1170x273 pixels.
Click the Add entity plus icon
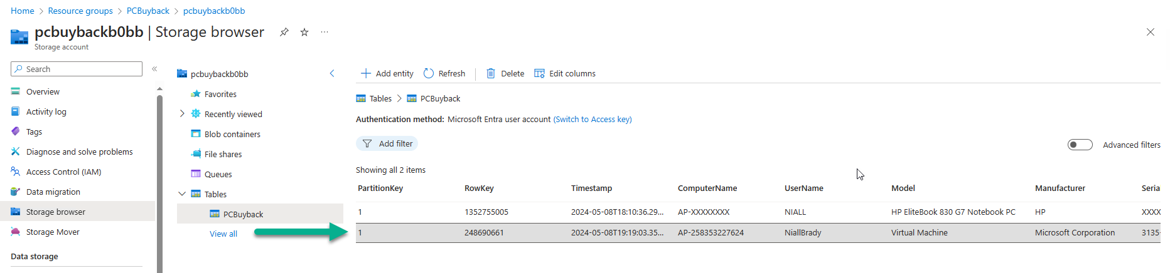[366, 73]
